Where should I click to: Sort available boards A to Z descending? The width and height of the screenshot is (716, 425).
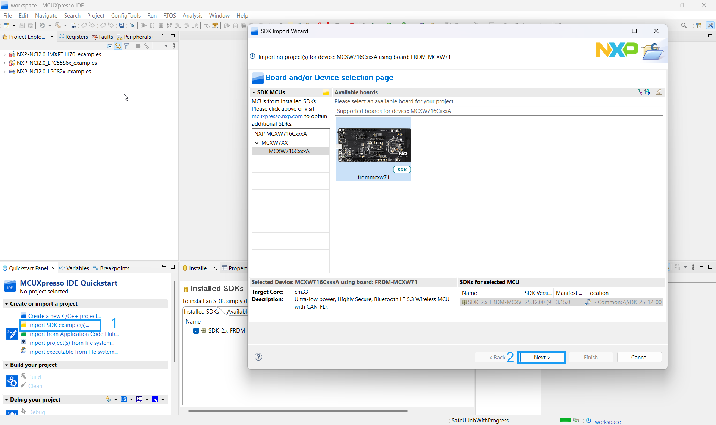(x=639, y=92)
